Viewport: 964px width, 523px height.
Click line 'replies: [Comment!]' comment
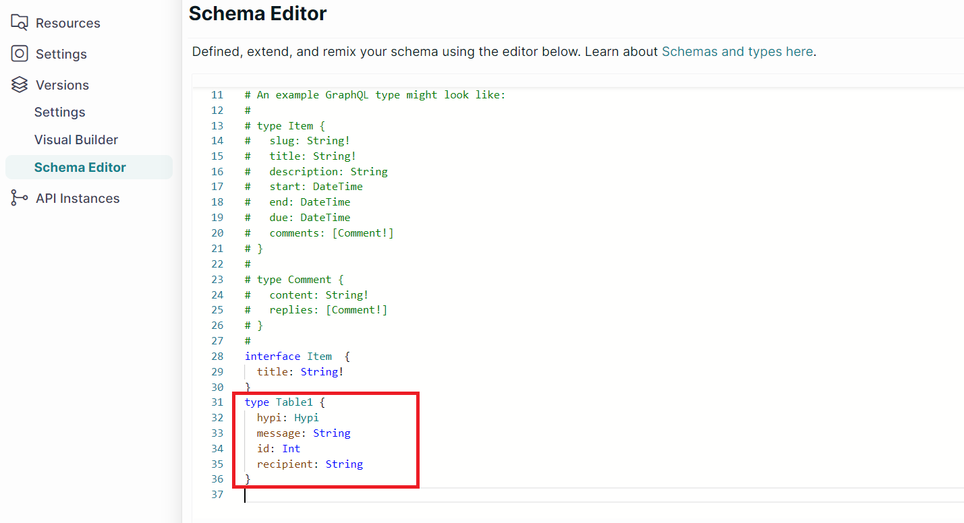click(x=316, y=310)
